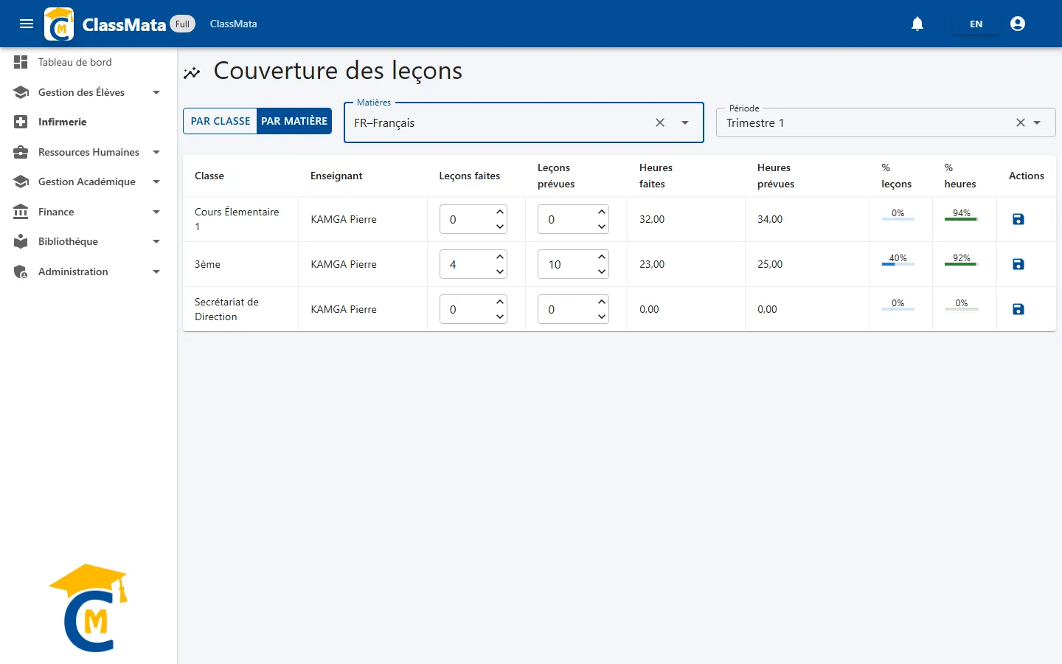Edit Leçons faites for Cours Élementaire 1
The width and height of the screenshot is (1062, 664).
(x=473, y=219)
